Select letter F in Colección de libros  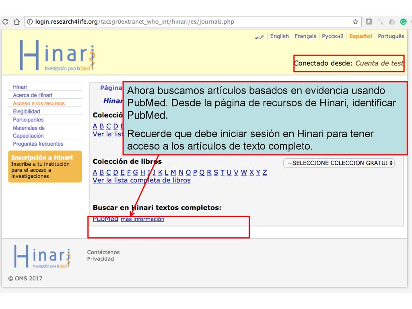click(129, 172)
